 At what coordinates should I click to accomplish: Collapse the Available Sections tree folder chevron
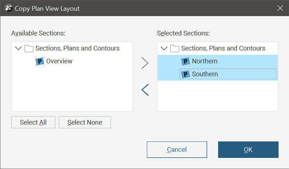(18, 48)
